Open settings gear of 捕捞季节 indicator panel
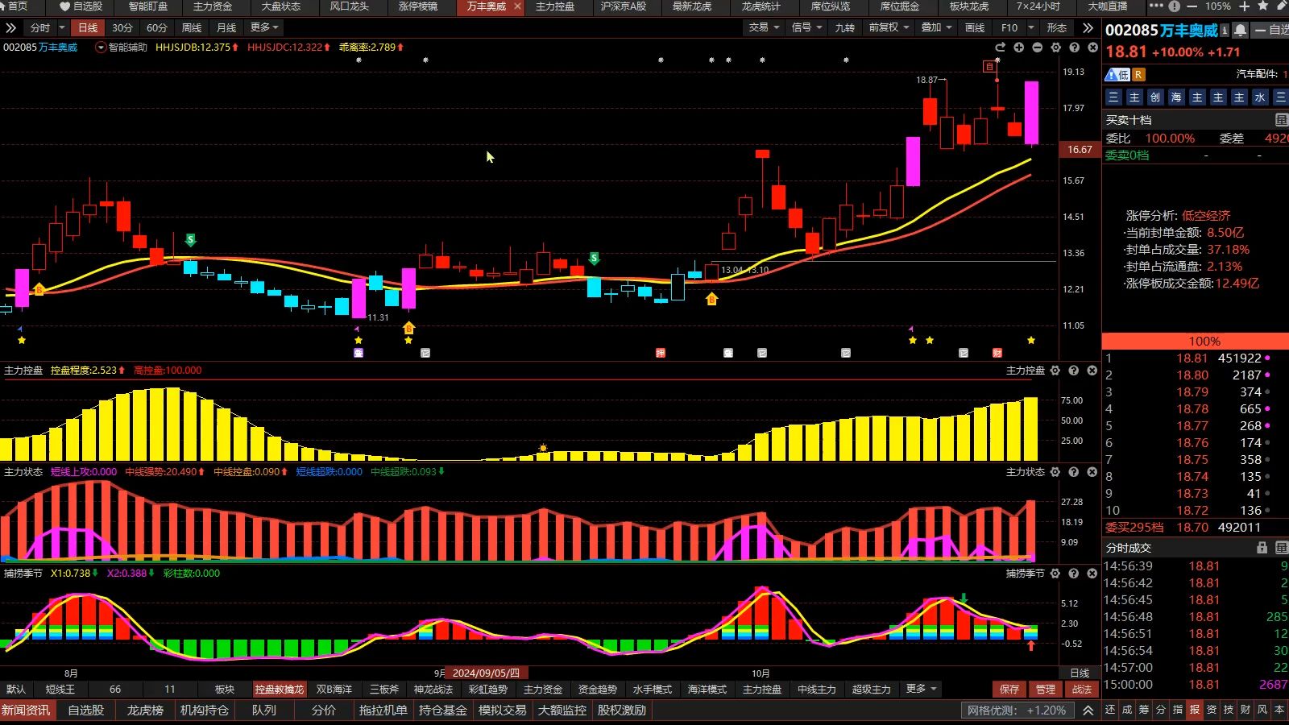 [x=1055, y=574]
